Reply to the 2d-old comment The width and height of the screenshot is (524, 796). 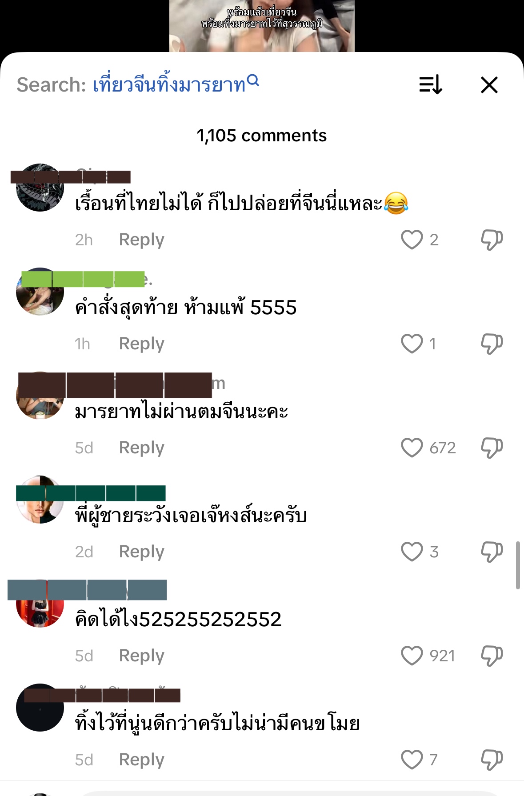click(x=142, y=552)
